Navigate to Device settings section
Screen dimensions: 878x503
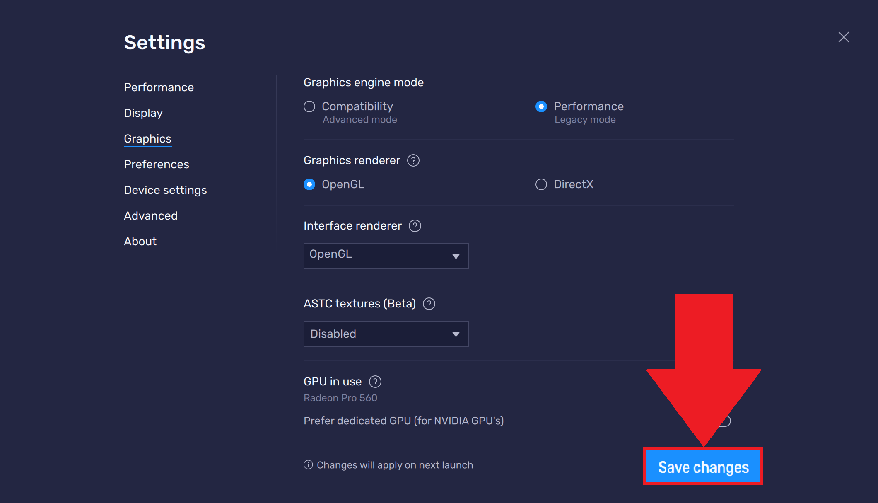(x=165, y=190)
